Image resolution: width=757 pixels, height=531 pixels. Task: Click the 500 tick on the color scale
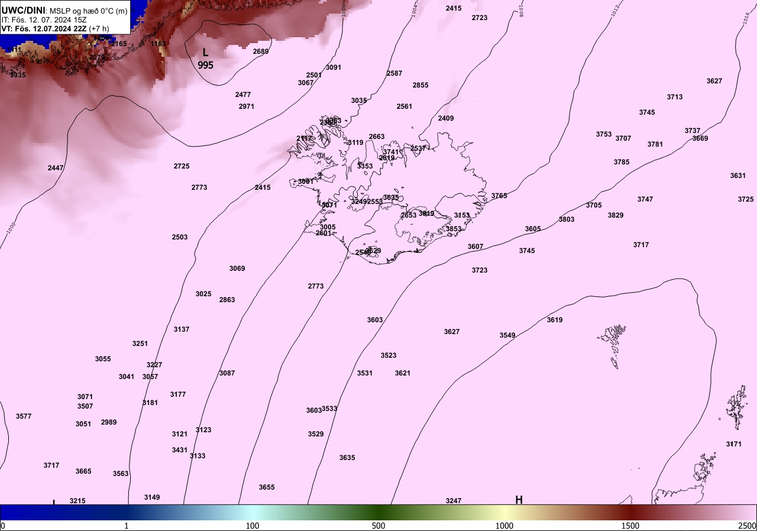[378, 526]
